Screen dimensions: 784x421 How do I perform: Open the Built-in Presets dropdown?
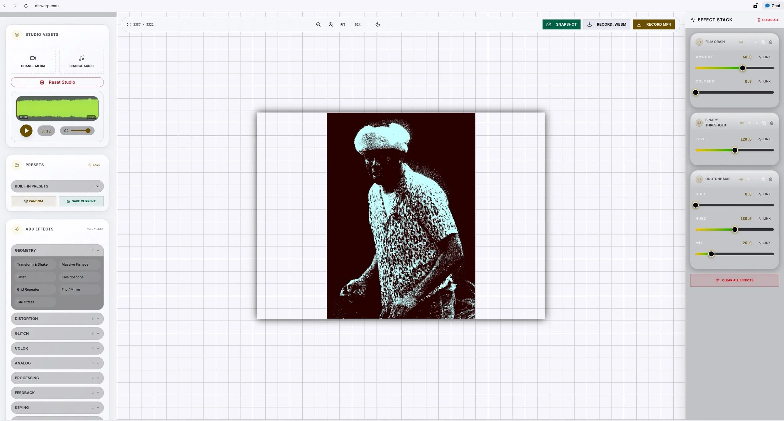[x=57, y=186]
